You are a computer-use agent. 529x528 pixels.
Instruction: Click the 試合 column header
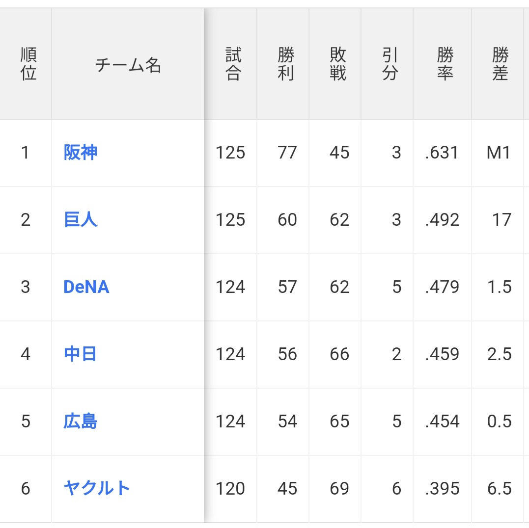[233, 64]
